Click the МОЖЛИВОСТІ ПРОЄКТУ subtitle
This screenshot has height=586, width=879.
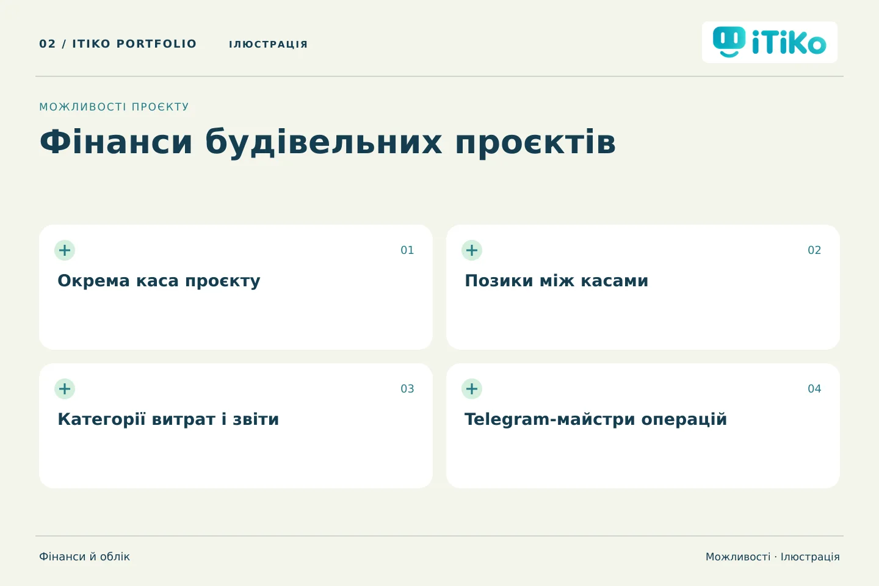tap(114, 107)
